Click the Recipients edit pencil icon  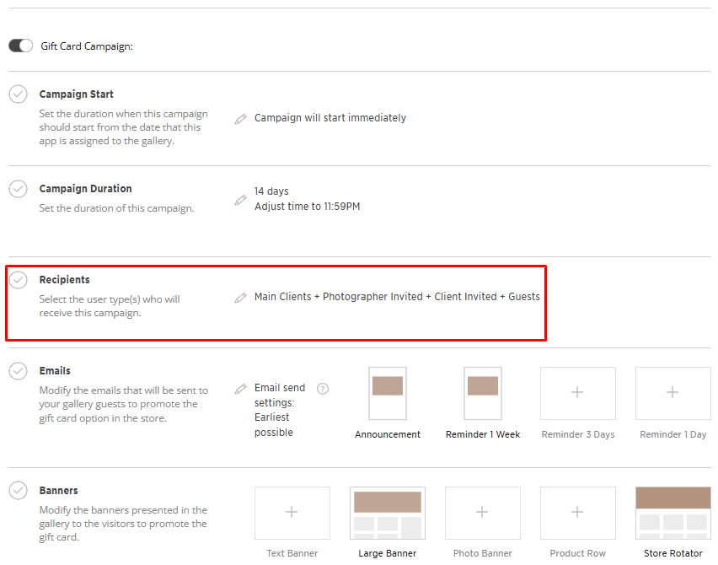pos(241,298)
